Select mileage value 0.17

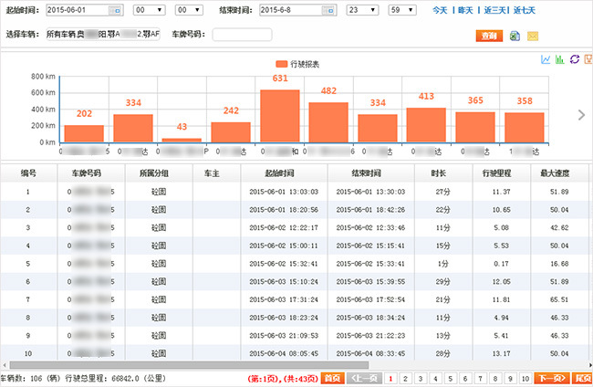pos(502,264)
